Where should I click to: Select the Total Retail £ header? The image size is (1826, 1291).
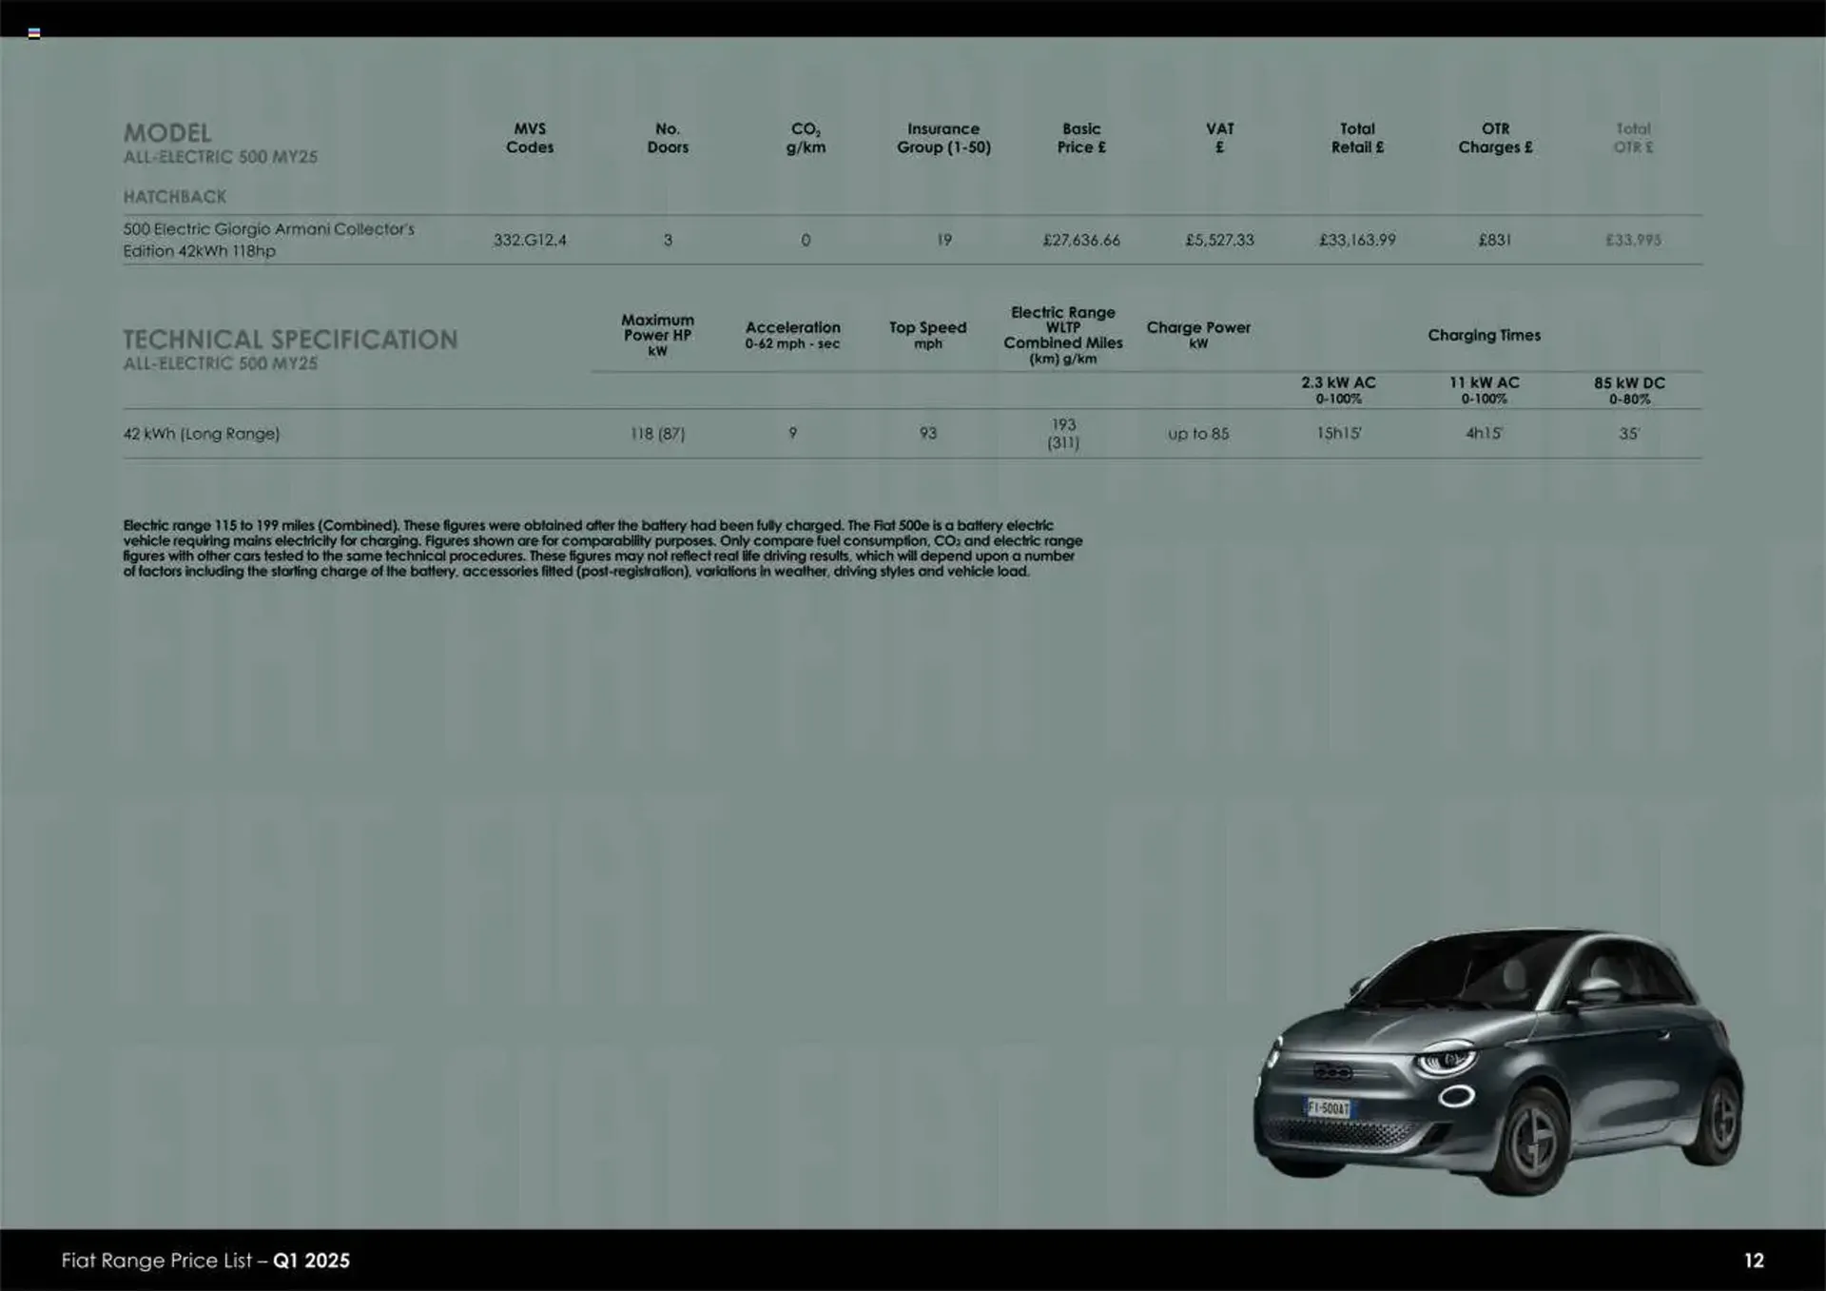(x=1358, y=139)
